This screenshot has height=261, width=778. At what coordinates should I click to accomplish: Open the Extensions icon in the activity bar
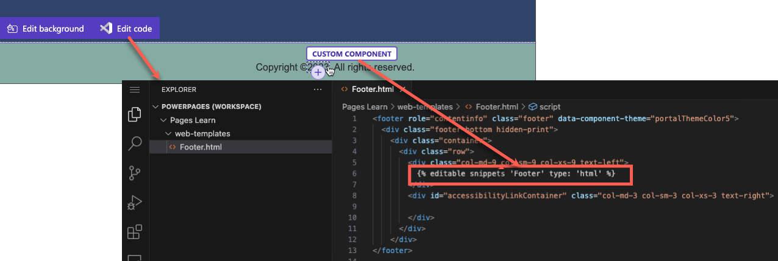[x=135, y=232]
